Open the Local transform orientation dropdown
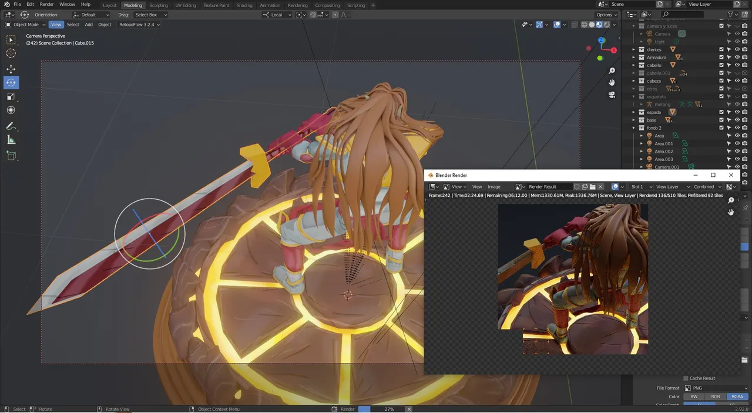752x413 pixels. (277, 15)
